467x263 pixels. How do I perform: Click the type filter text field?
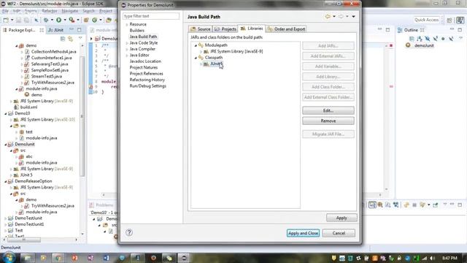click(x=151, y=16)
